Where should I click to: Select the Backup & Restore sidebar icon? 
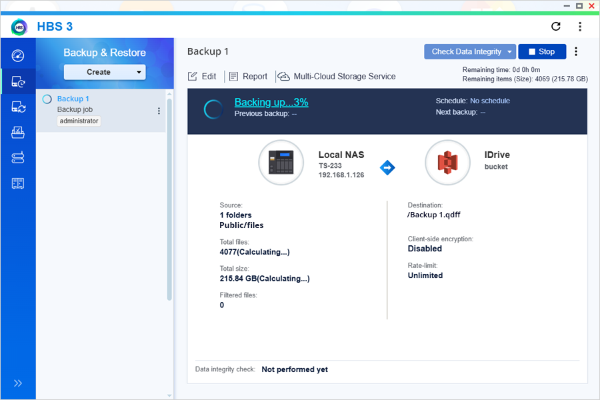pyautogui.click(x=18, y=81)
